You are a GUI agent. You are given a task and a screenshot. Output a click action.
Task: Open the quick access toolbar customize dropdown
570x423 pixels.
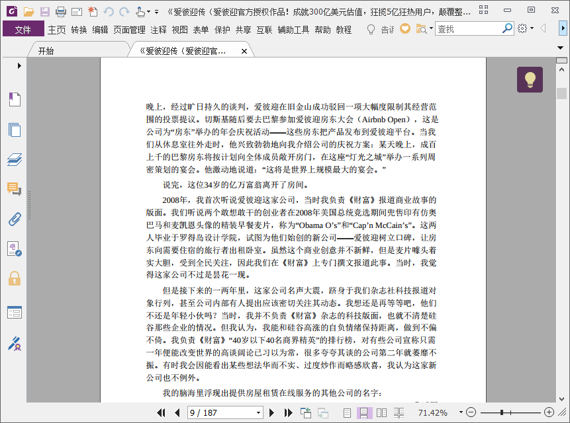pos(156,12)
